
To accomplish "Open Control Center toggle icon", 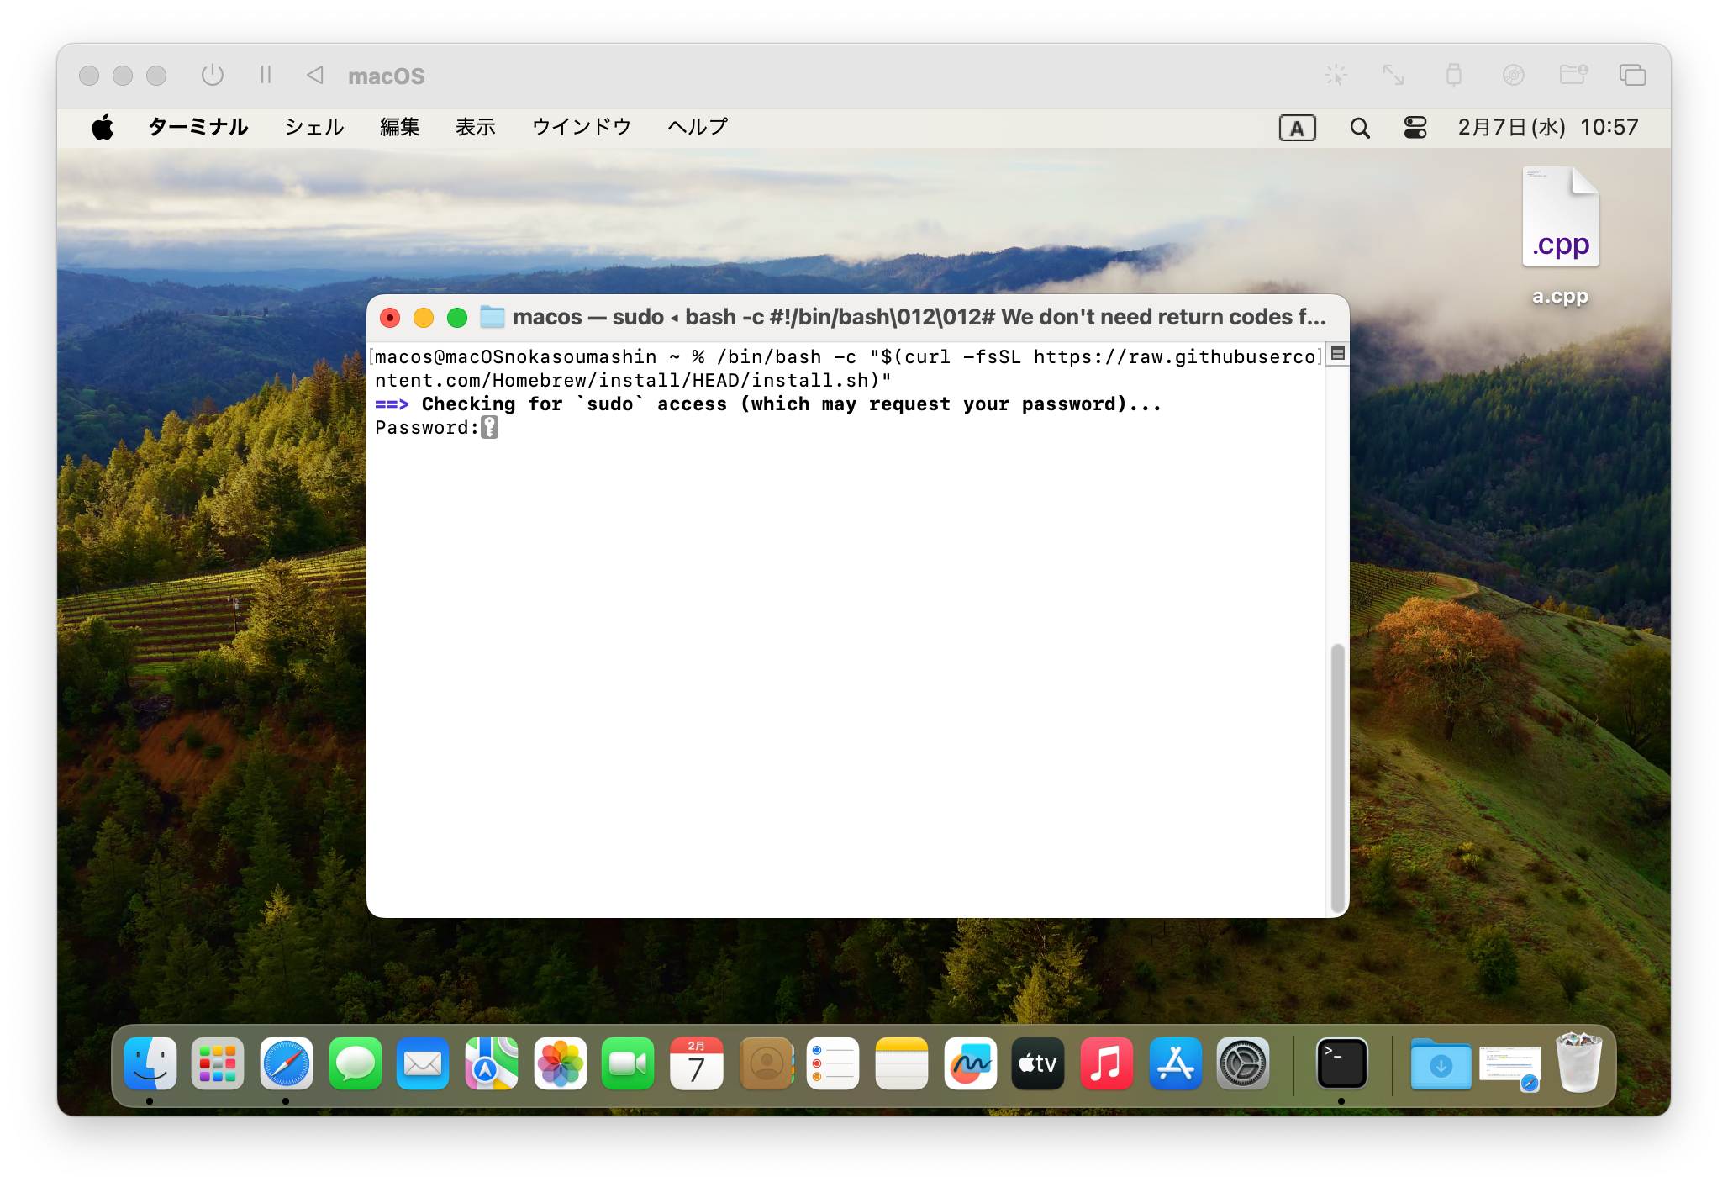I will click(x=1415, y=128).
